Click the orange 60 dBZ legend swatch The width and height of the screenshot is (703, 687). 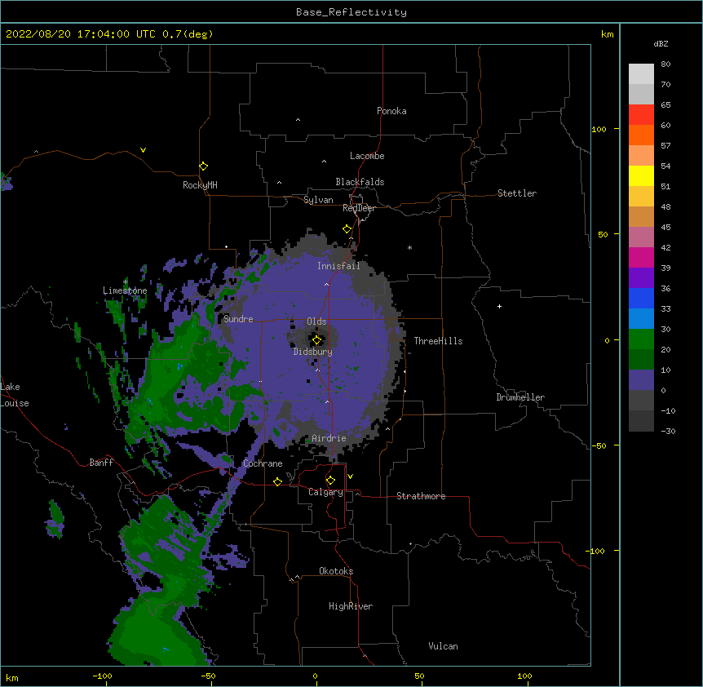click(x=641, y=135)
